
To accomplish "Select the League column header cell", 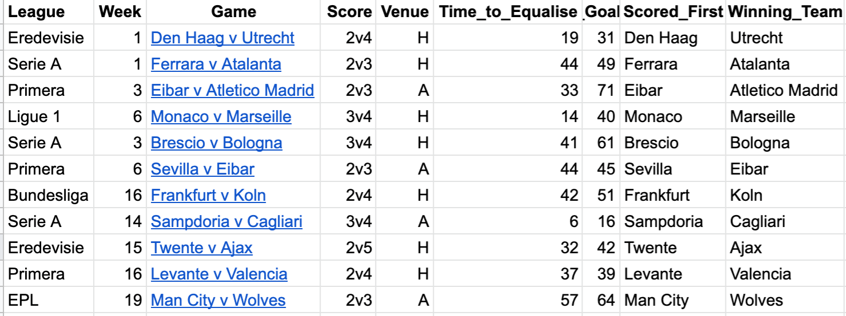I will (36, 12).
